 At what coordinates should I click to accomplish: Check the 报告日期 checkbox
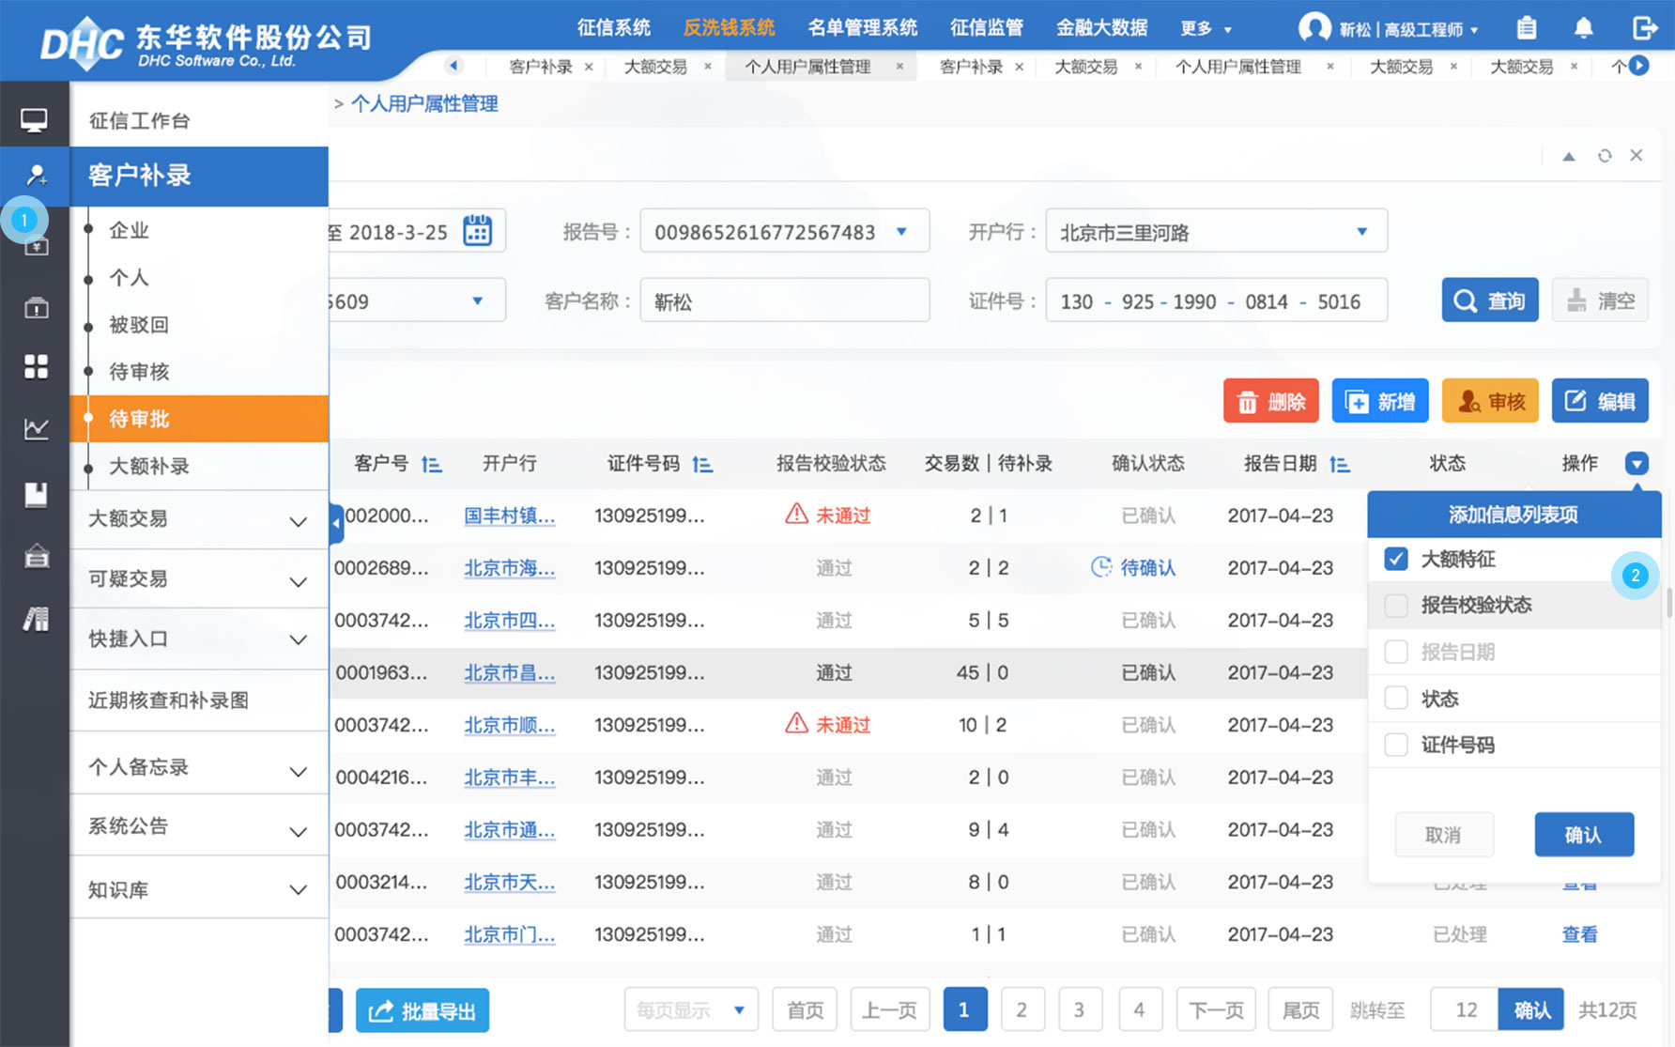1396,651
